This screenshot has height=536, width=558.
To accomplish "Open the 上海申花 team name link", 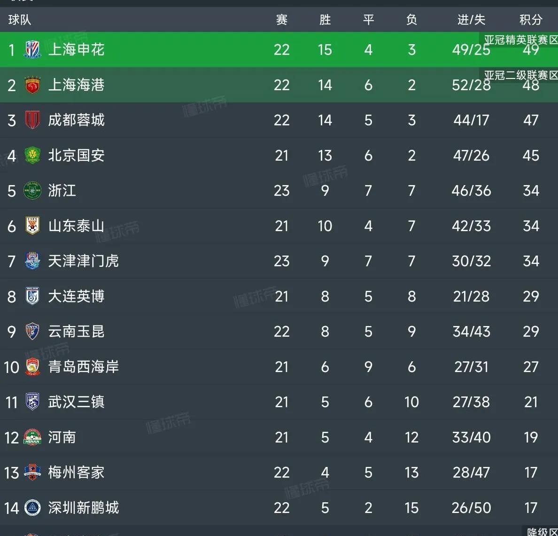I will 76,49.
